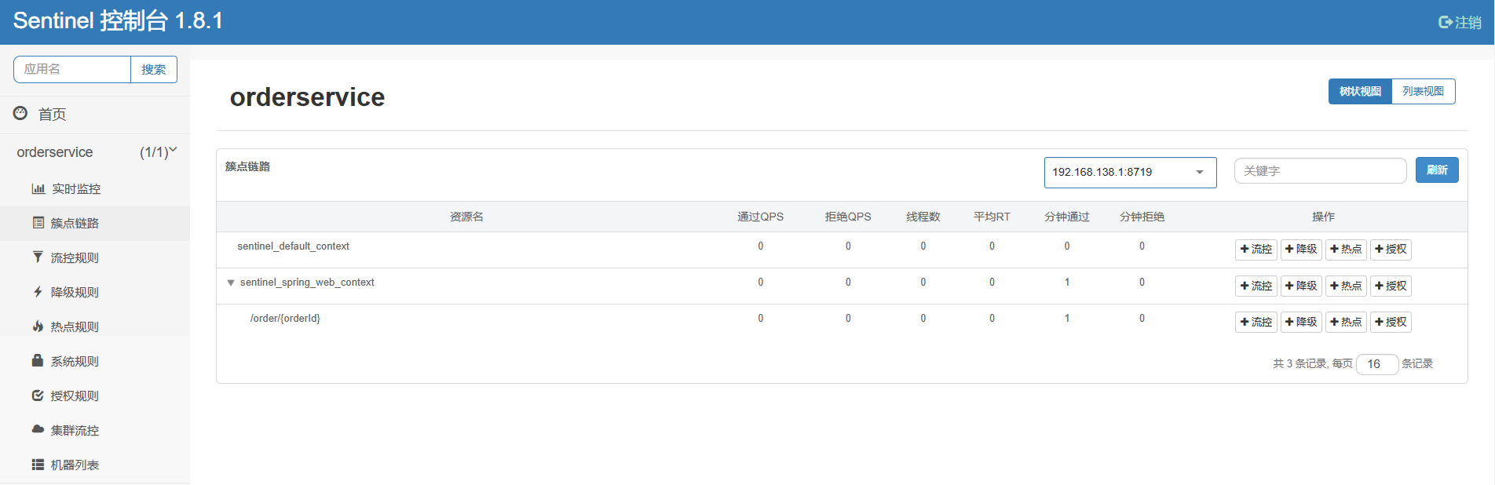The image size is (1495, 485).
Task: Click the 分钟拒绝 column header
Action: (x=1142, y=217)
